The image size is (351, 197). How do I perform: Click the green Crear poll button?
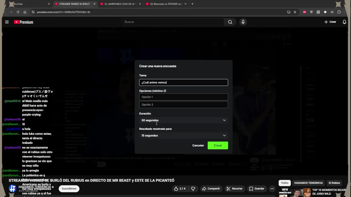pos(218,146)
